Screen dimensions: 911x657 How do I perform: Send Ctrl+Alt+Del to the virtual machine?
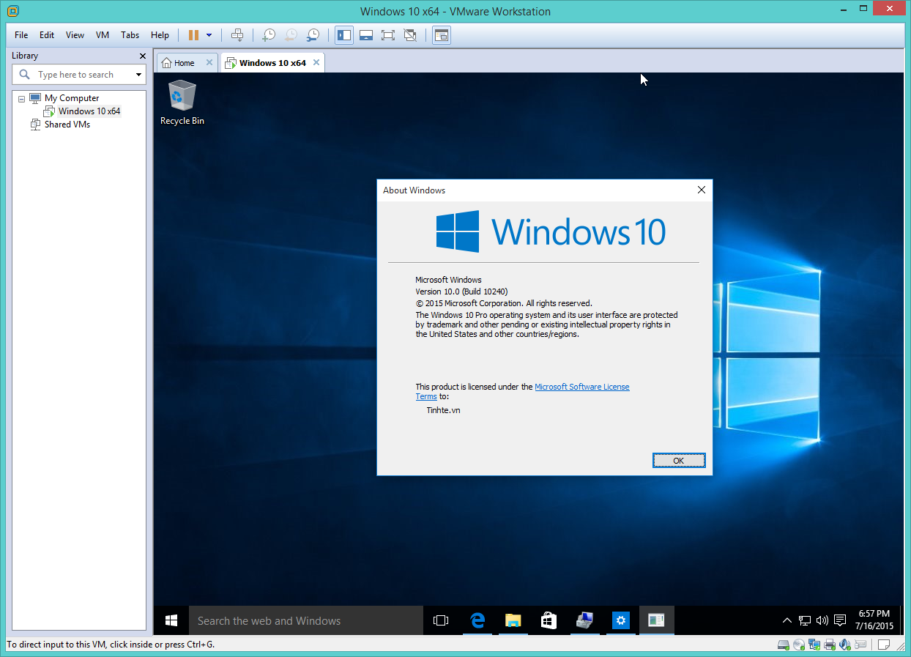pyautogui.click(x=237, y=35)
